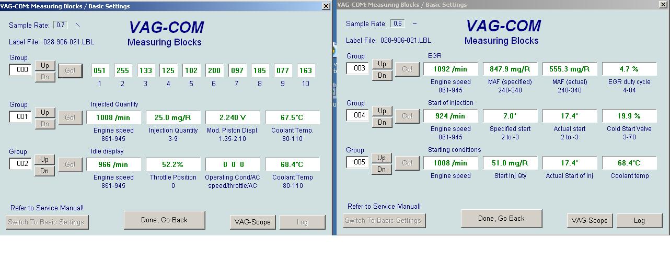Select the Group 005 input field
This screenshot has width=670, height=274.
[357, 162]
